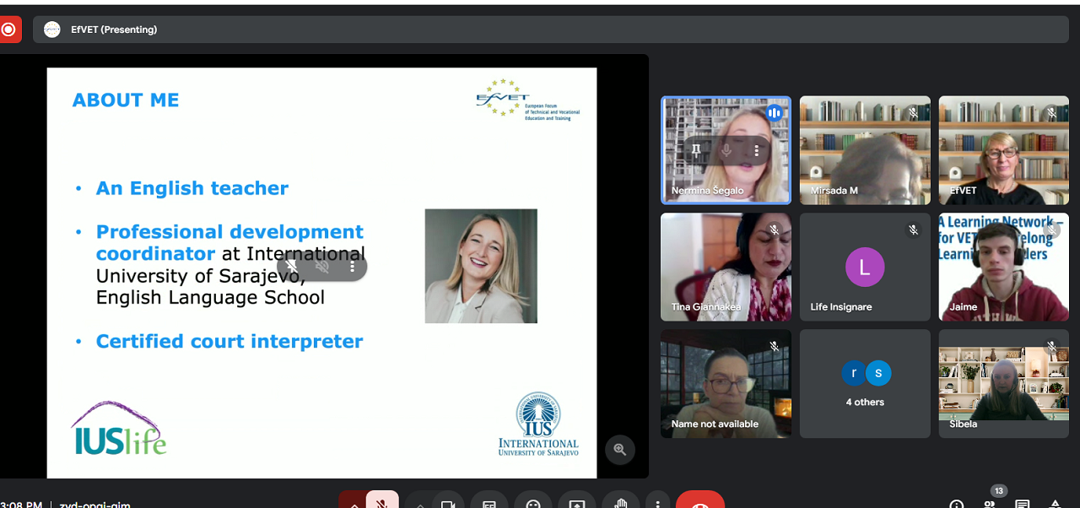Open the emoji reactions button

click(533, 503)
